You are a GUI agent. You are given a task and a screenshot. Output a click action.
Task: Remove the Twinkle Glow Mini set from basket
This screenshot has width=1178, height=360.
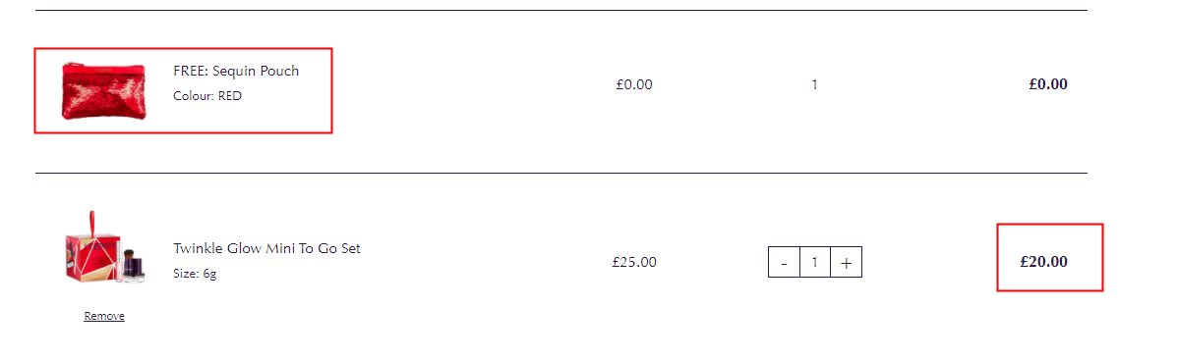coord(104,317)
